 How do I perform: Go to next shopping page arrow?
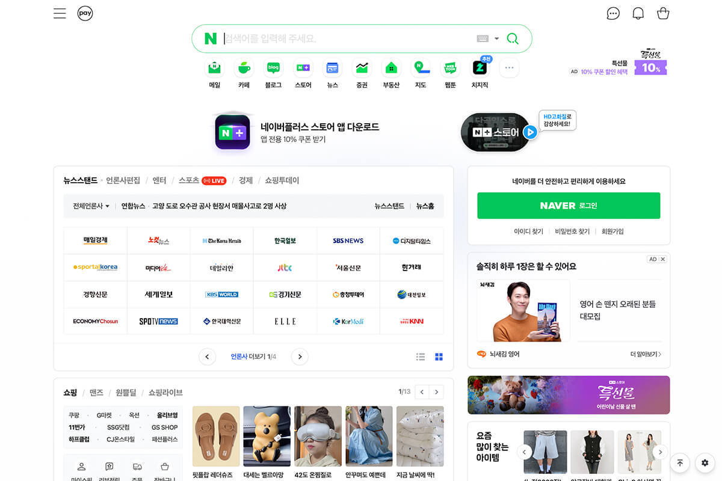coord(437,392)
